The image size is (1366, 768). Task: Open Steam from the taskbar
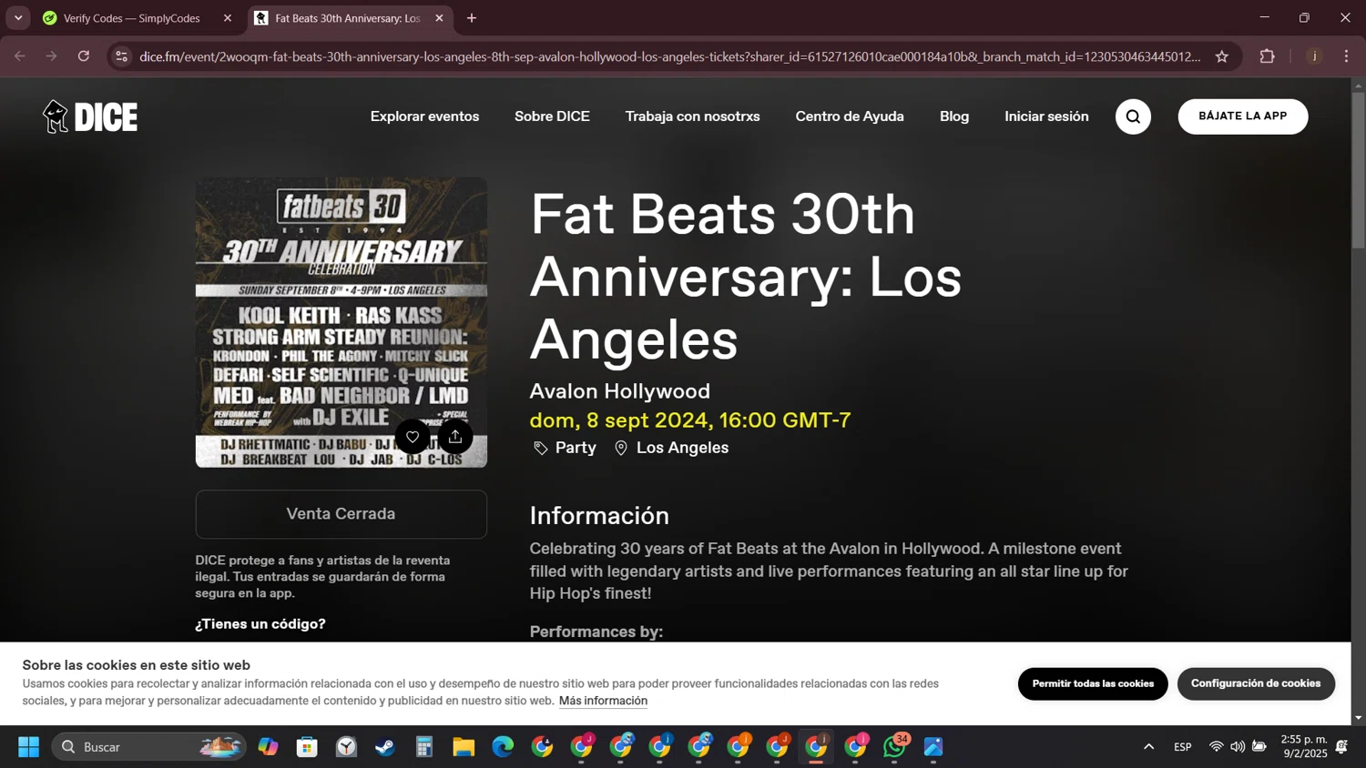click(385, 747)
